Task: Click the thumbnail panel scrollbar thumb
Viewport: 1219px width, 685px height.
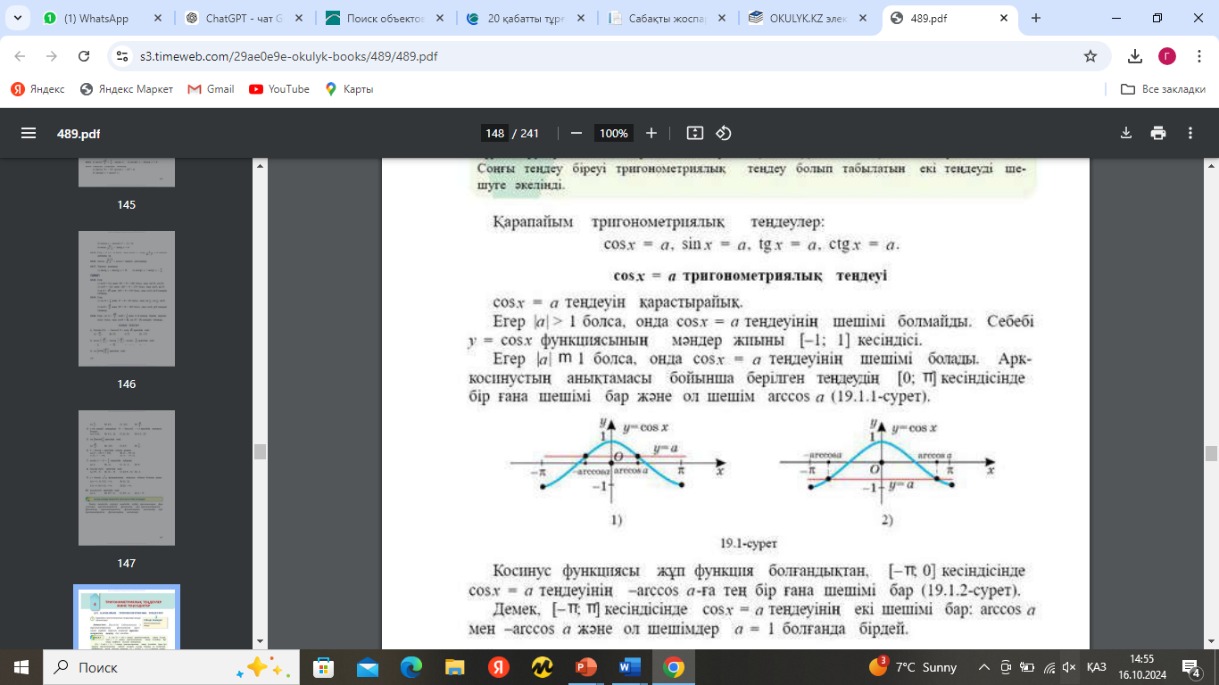Action: 260,451
